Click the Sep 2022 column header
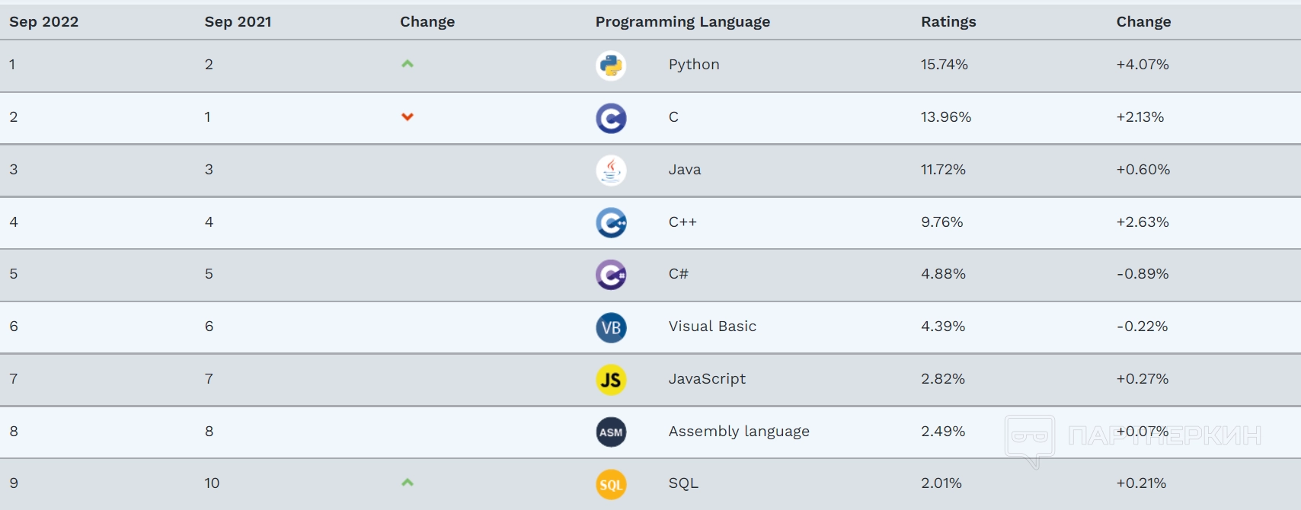1301x510 pixels. (x=43, y=22)
